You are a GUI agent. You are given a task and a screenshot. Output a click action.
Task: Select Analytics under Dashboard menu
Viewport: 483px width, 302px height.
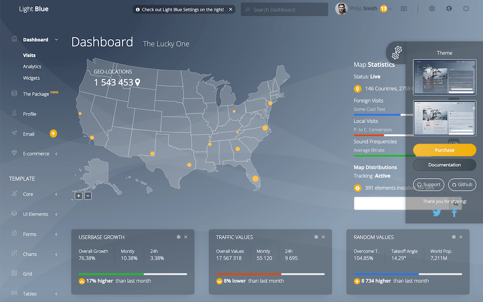coord(32,66)
